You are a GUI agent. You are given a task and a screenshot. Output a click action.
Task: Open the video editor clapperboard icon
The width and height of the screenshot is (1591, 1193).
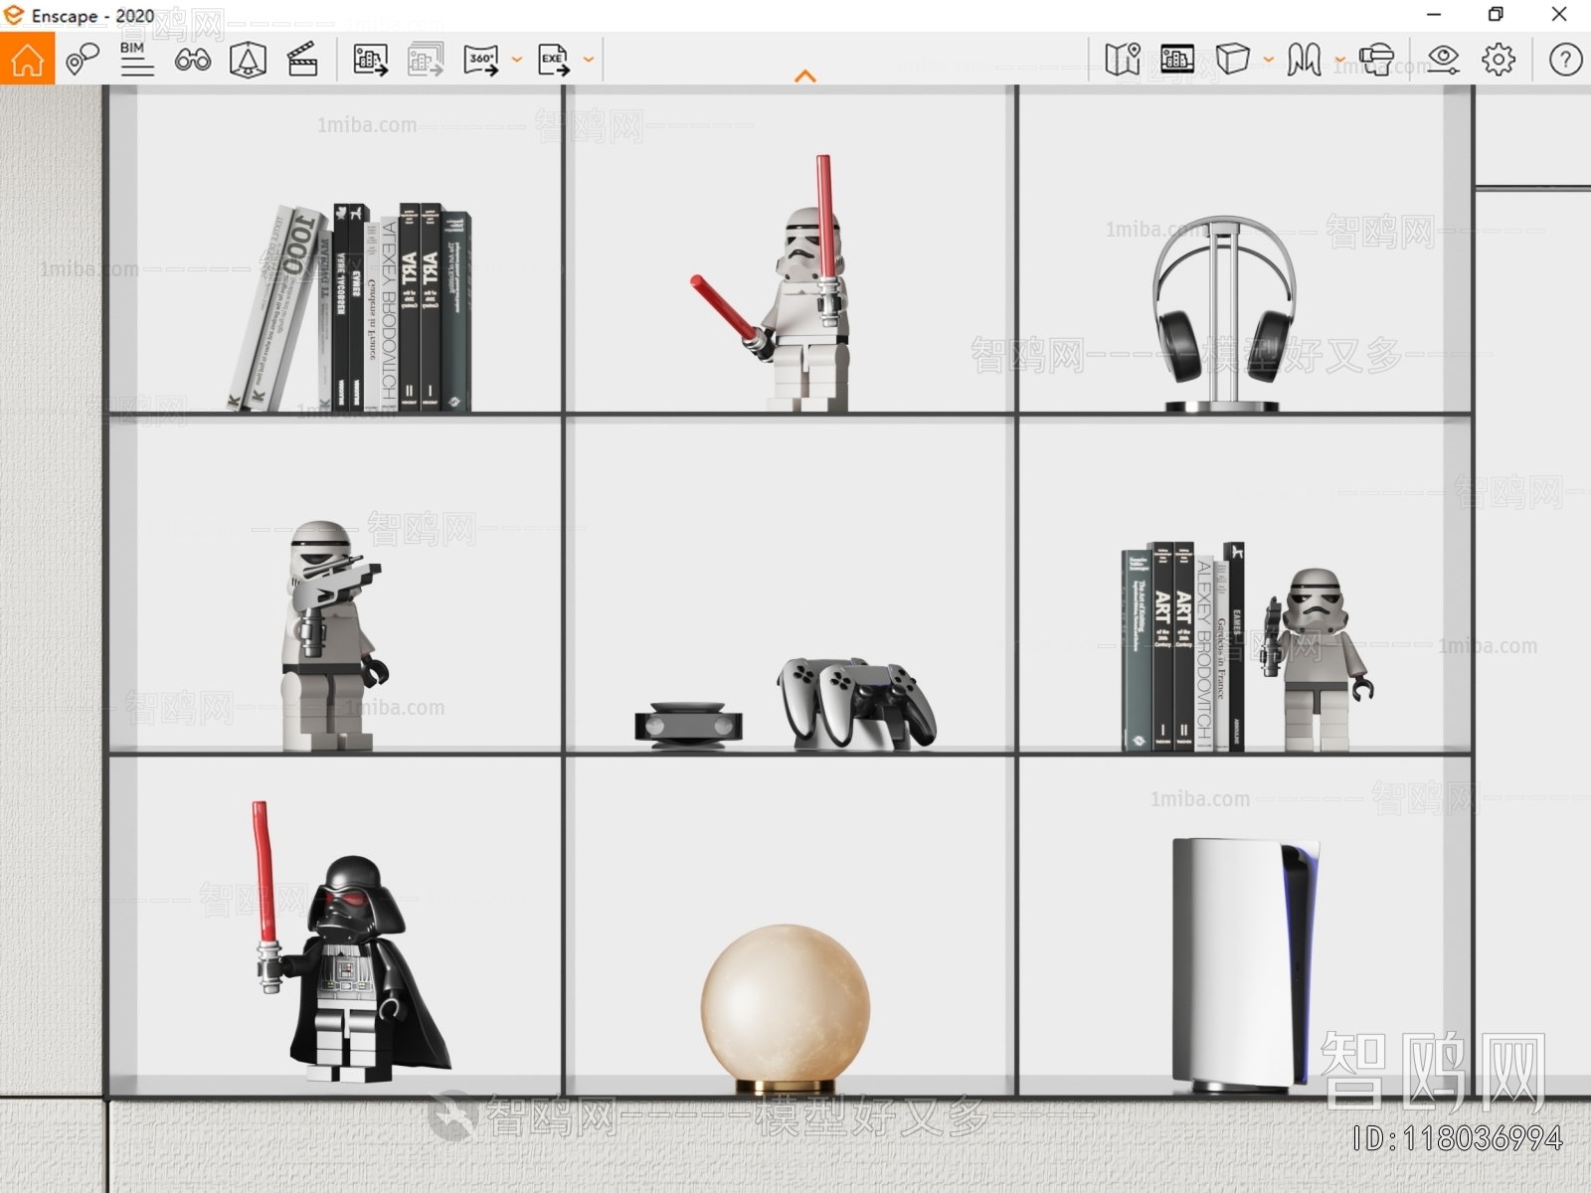[x=302, y=60]
